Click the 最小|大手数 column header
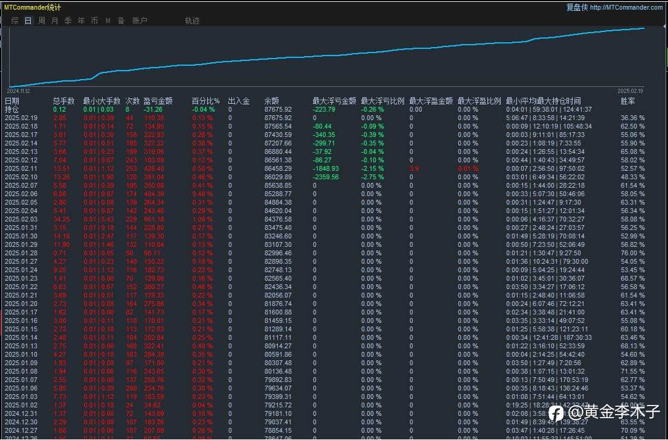The image size is (668, 440). [102, 101]
